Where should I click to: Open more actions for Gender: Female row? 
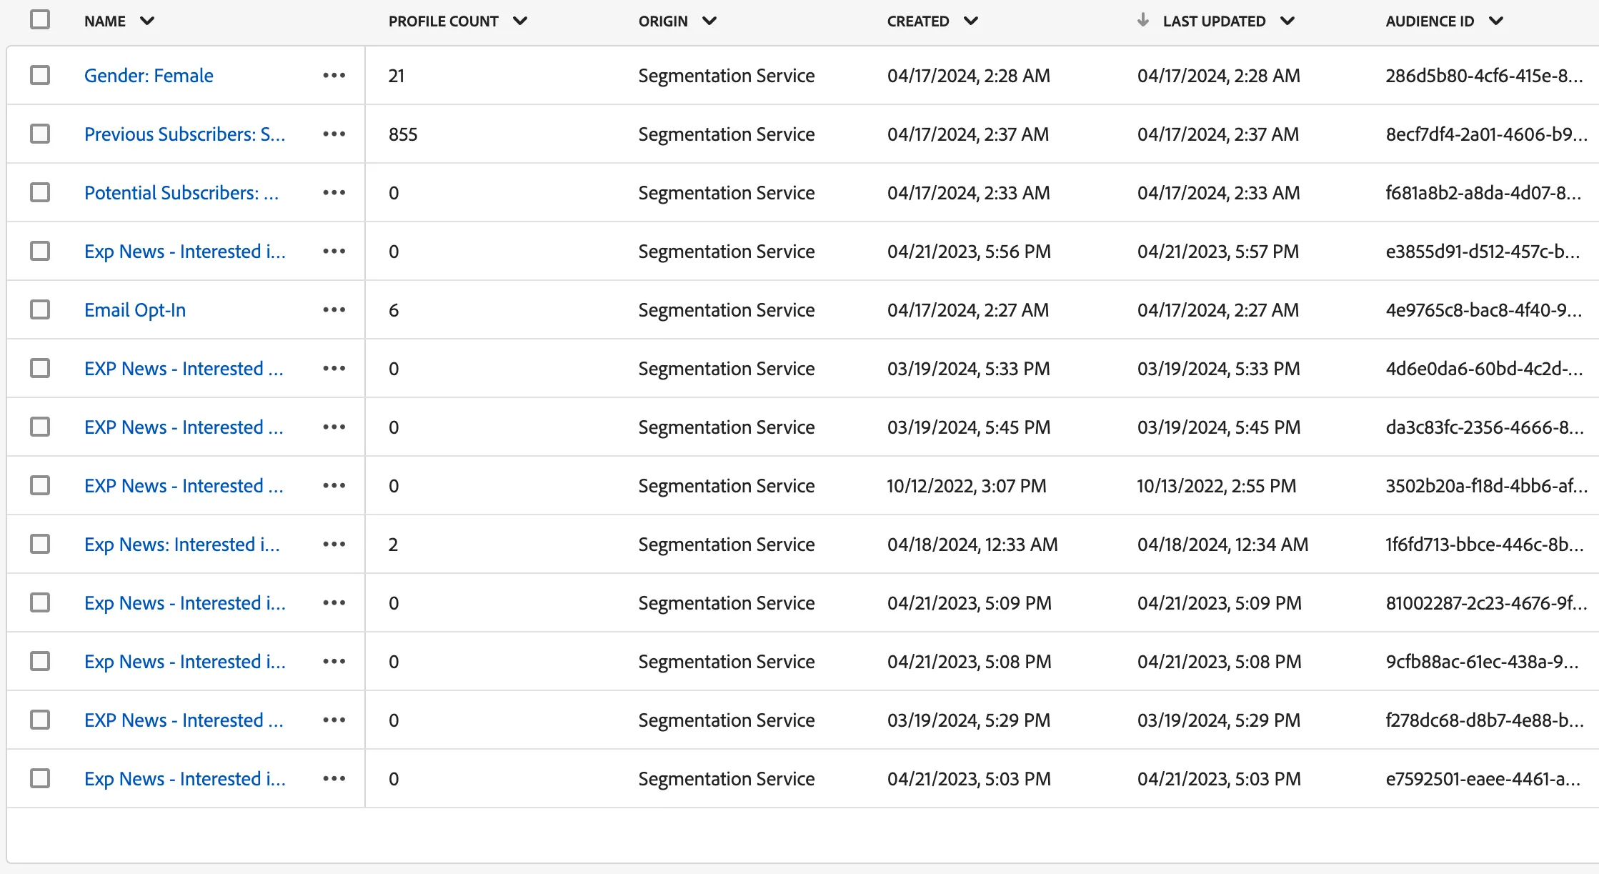(334, 75)
